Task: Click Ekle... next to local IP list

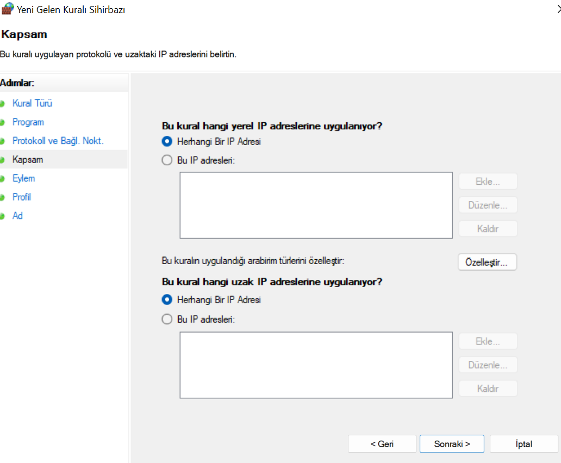Action: 488,182
